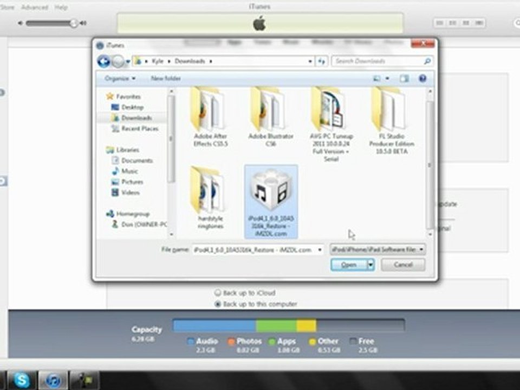520x390 pixels.
Task: Open the iTunes Help menu
Action: pyautogui.click(x=61, y=7)
